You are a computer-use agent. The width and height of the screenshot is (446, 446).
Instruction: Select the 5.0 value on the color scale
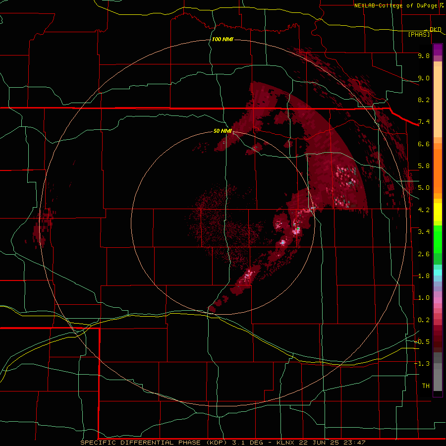click(424, 188)
